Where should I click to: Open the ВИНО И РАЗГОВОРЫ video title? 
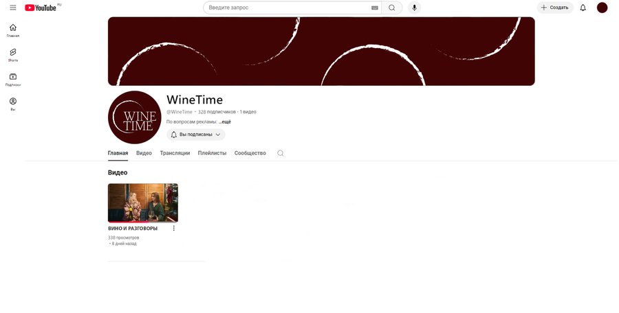133,229
